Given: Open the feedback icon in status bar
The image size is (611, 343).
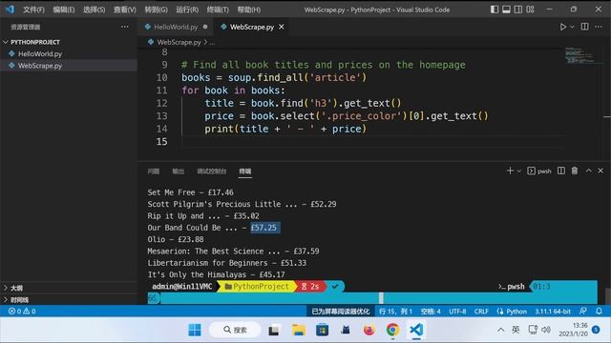Looking at the screenshot, I should (583, 312).
